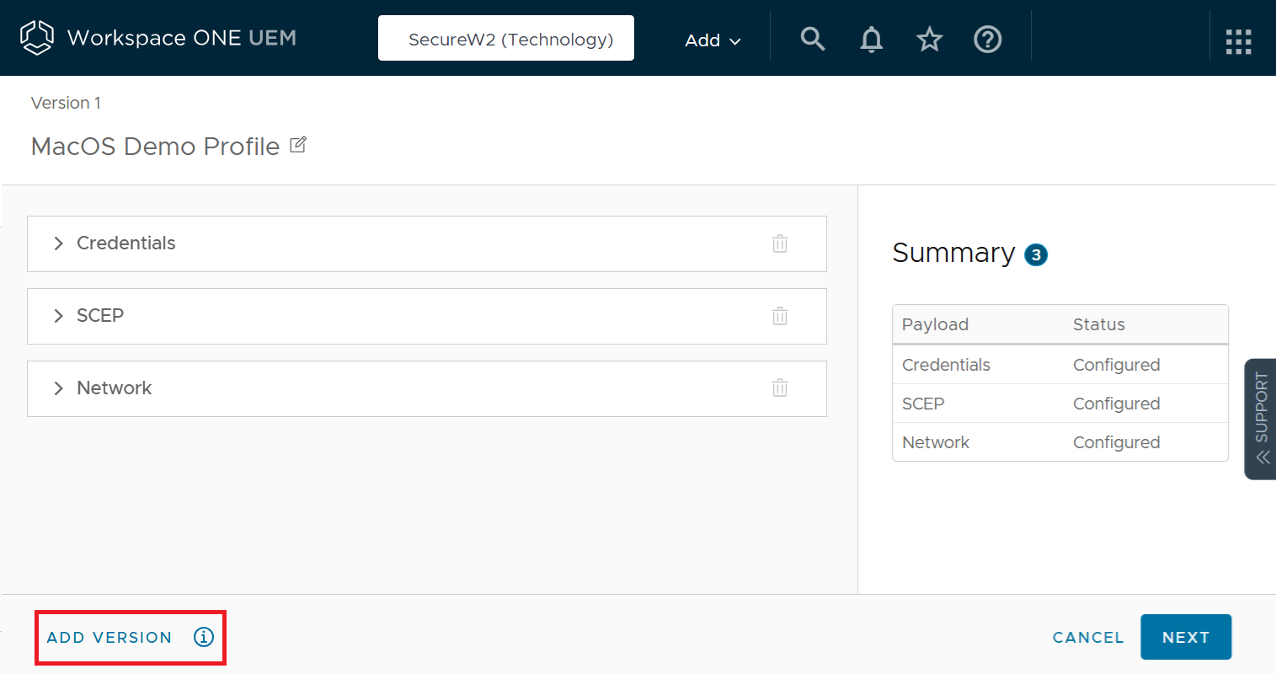The height and width of the screenshot is (674, 1276).
Task: Expand the Credentials payload chevron
Action: pyautogui.click(x=58, y=243)
